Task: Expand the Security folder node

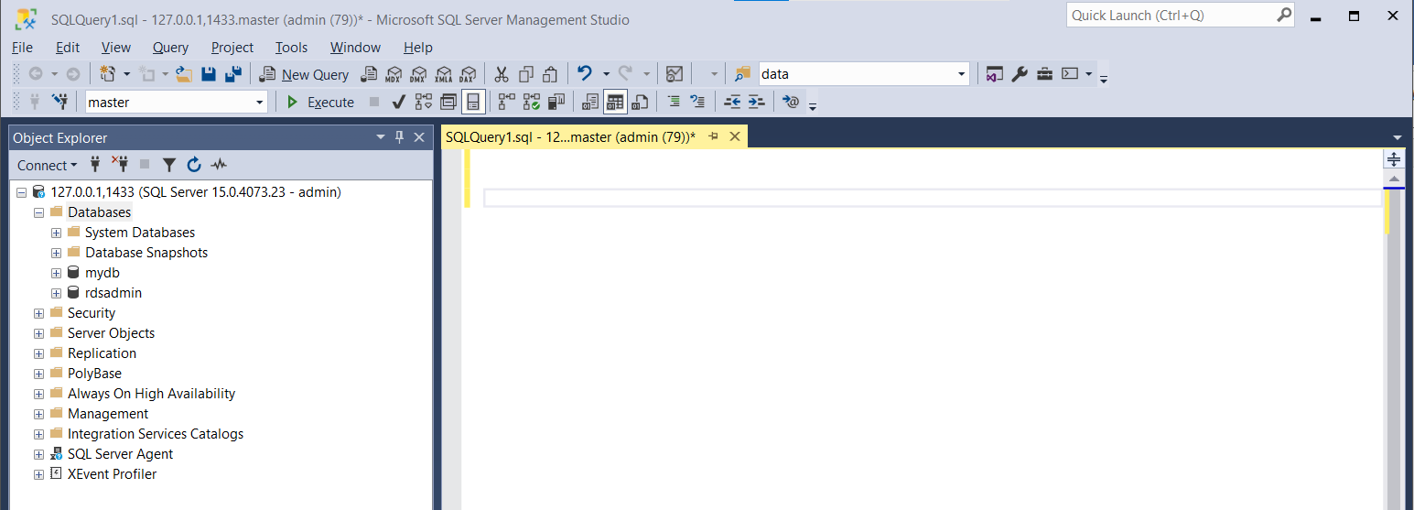Action: pos(38,313)
